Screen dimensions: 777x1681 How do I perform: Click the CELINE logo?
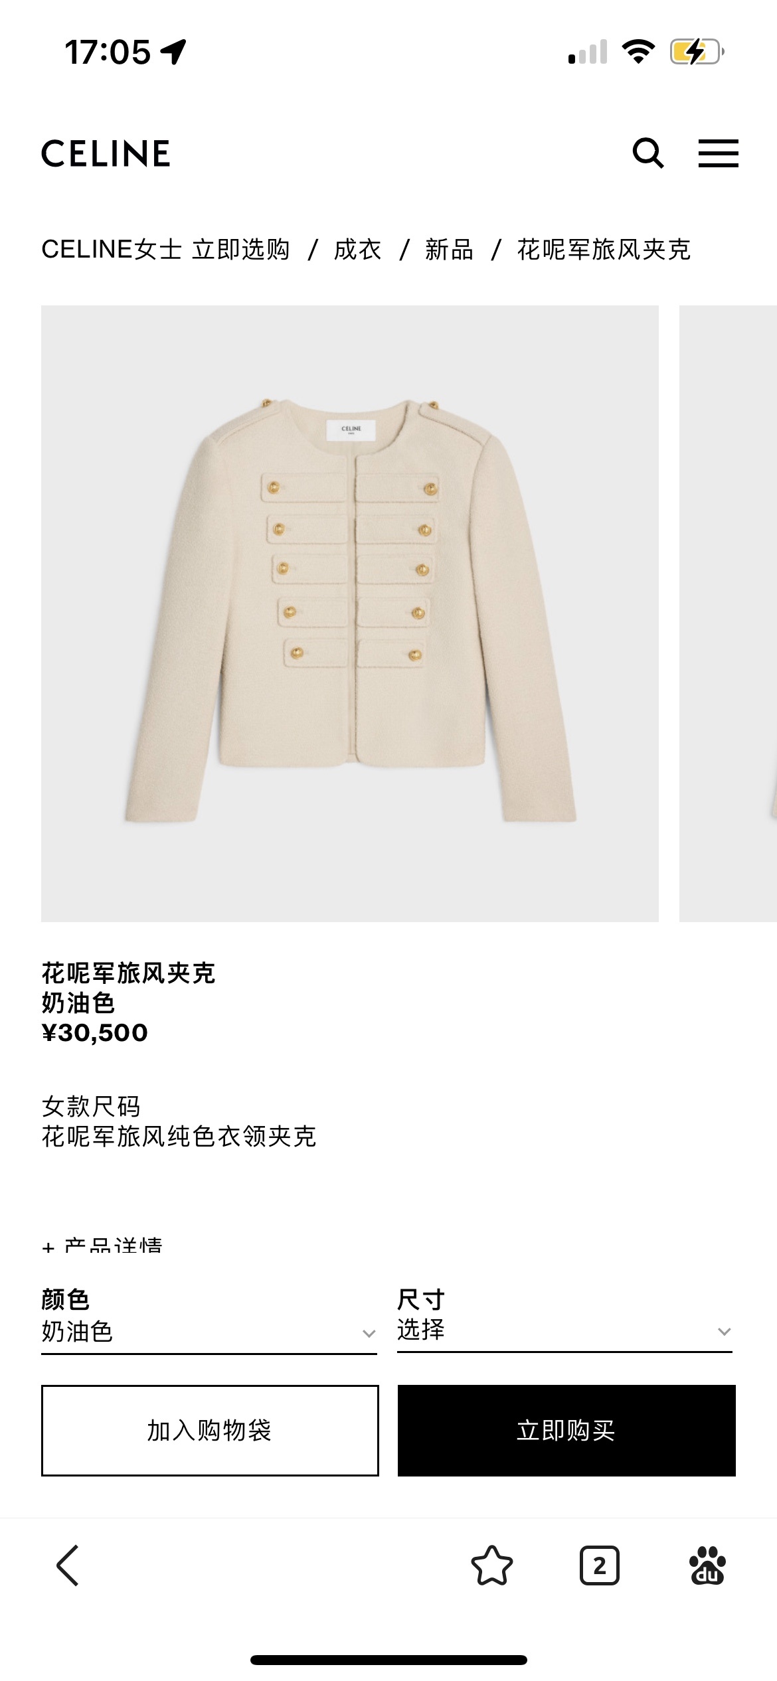point(106,153)
